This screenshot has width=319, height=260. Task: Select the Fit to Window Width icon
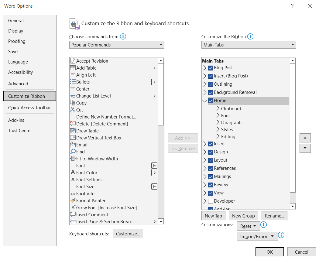(x=73, y=159)
